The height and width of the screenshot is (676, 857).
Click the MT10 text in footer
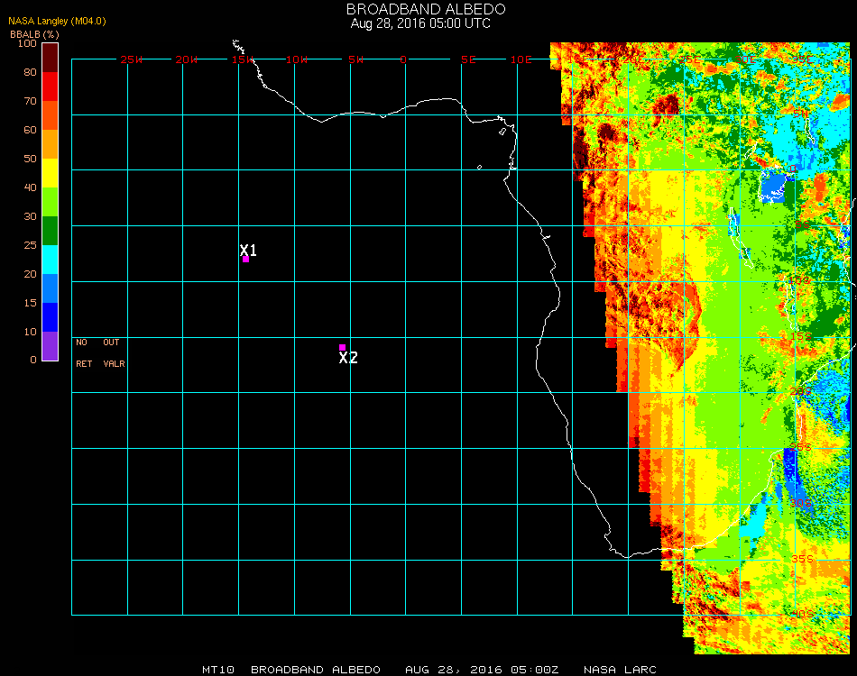click(x=217, y=670)
